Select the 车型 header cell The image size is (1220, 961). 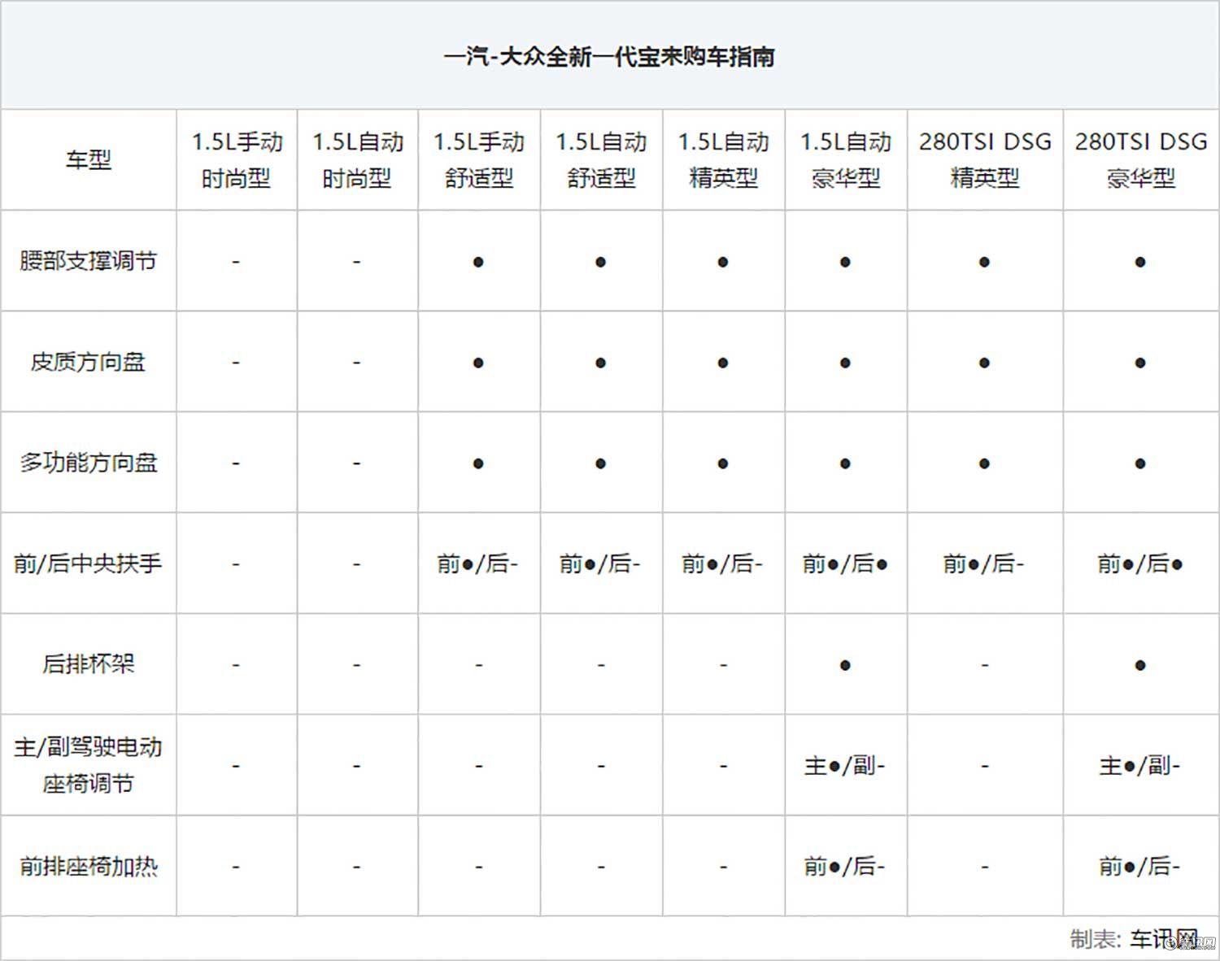coord(88,159)
